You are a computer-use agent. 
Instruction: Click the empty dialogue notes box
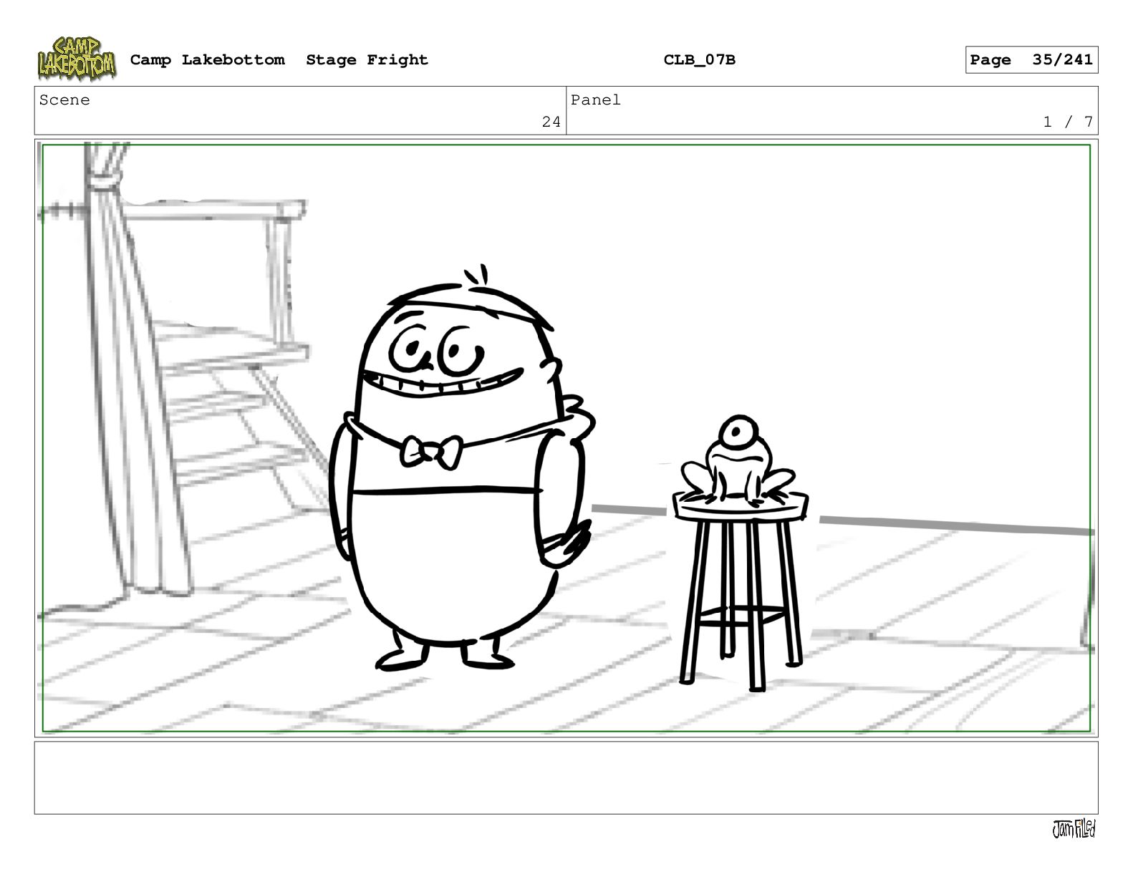(566, 777)
